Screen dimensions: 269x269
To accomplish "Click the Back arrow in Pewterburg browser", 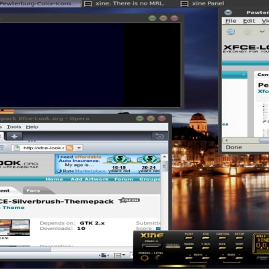I will click(x=231, y=32).
